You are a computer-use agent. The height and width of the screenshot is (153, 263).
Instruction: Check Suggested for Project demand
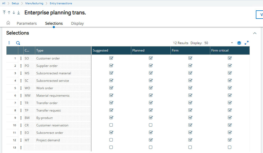(111, 140)
